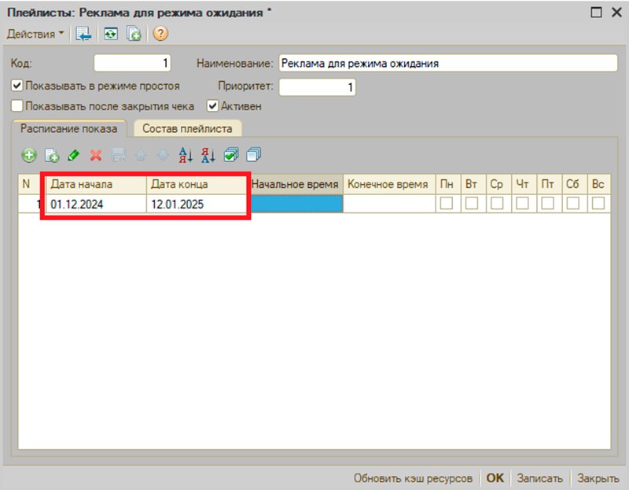Enable Показывать после закрытия чека checkbox

point(17,106)
